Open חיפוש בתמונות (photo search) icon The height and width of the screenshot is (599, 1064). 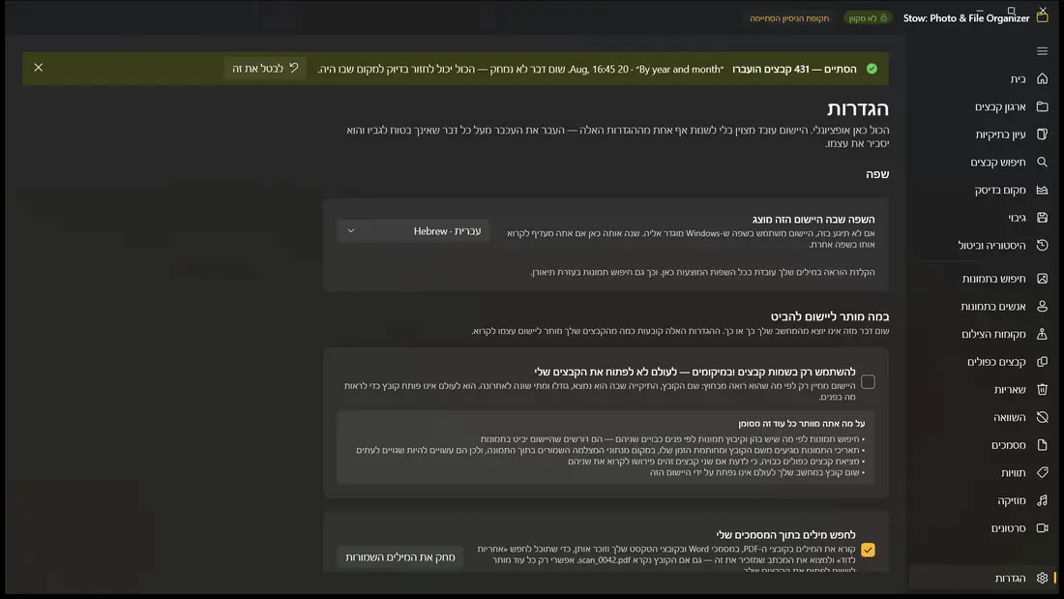1043,279
